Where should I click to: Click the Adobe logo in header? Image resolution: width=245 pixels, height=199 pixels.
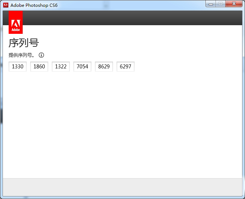click(x=15, y=22)
